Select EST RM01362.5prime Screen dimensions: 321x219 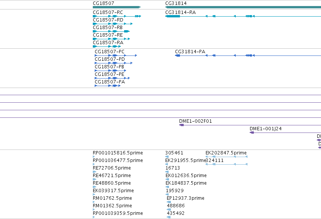(112, 206)
